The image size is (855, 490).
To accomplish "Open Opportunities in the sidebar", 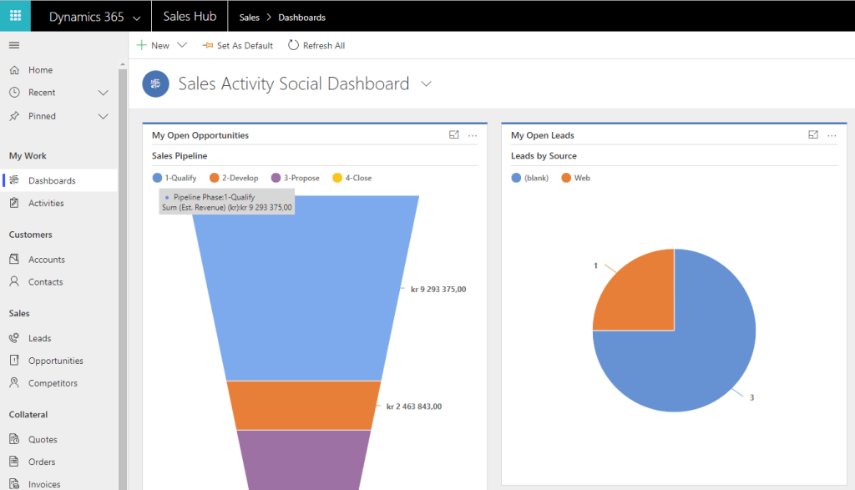I will [55, 361].
